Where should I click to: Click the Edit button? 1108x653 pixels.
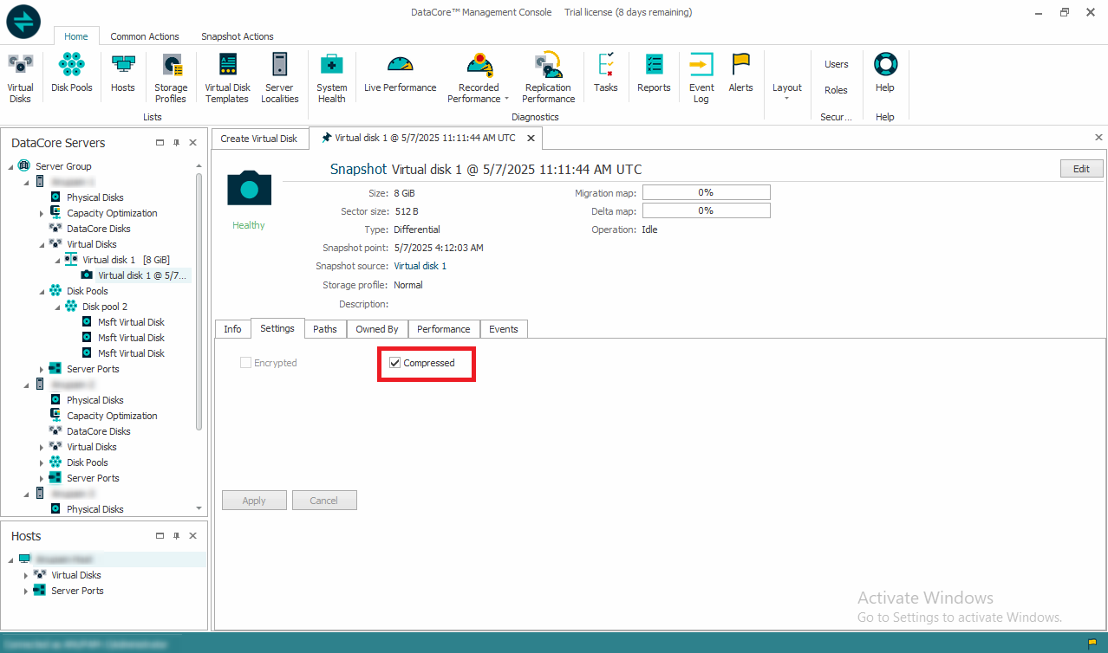1081,169
